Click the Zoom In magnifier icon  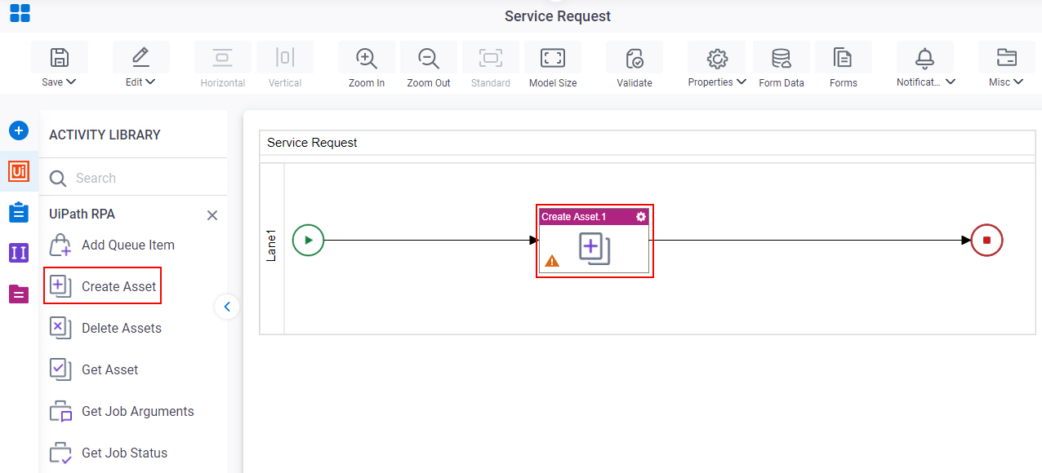[x=367, y=58]
